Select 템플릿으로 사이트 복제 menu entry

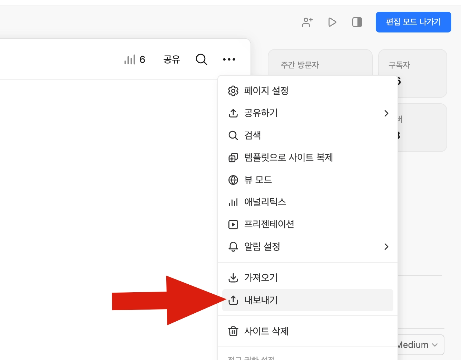(x=288, y=158)
